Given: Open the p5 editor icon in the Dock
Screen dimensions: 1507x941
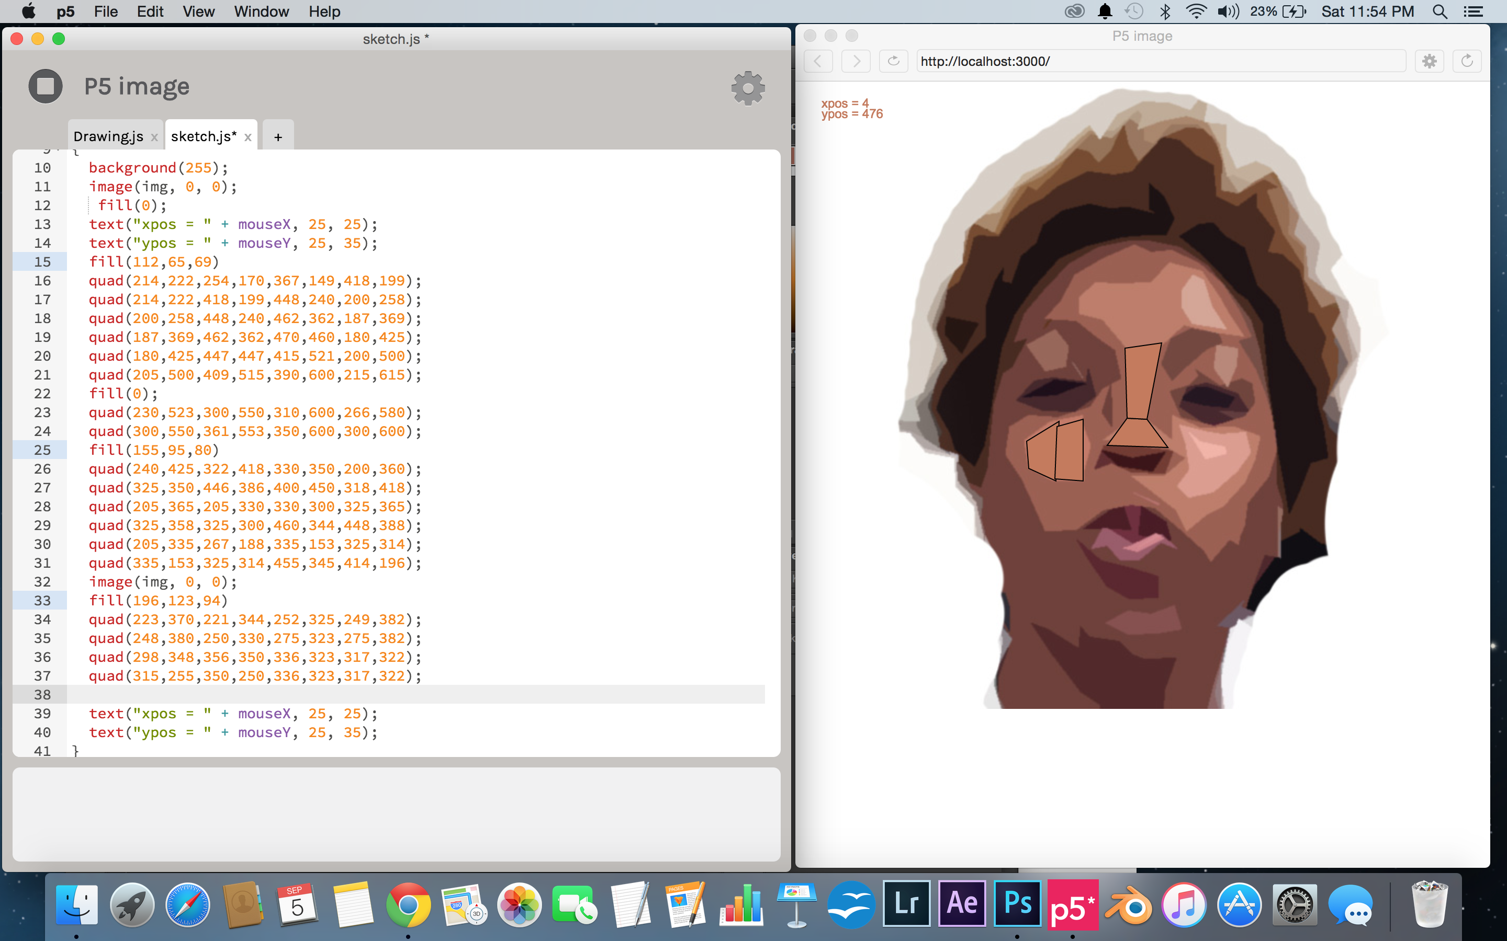Looking at the screenshot, I should pyautogui.click(x=1073, y=904).
